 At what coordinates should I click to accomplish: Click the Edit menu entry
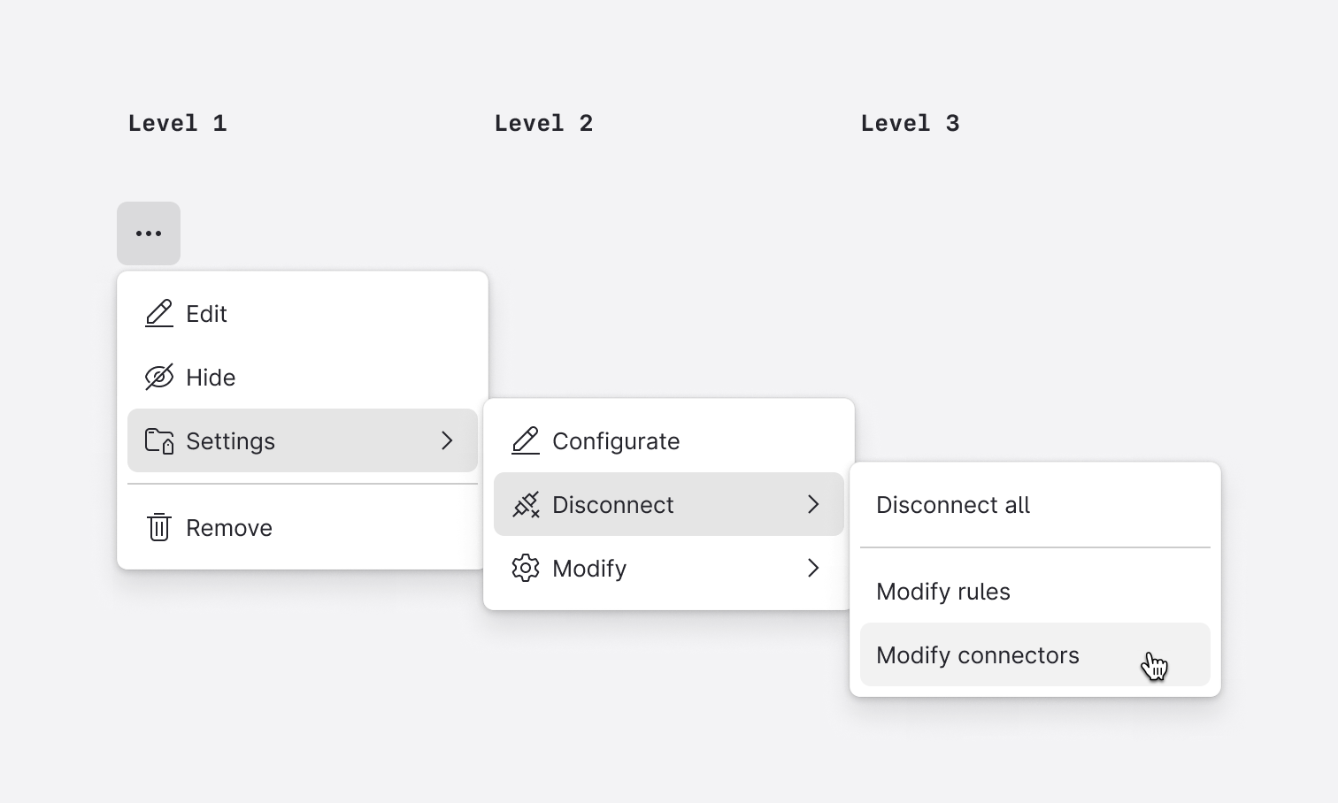pyautogui.click(x=205, y=313)
